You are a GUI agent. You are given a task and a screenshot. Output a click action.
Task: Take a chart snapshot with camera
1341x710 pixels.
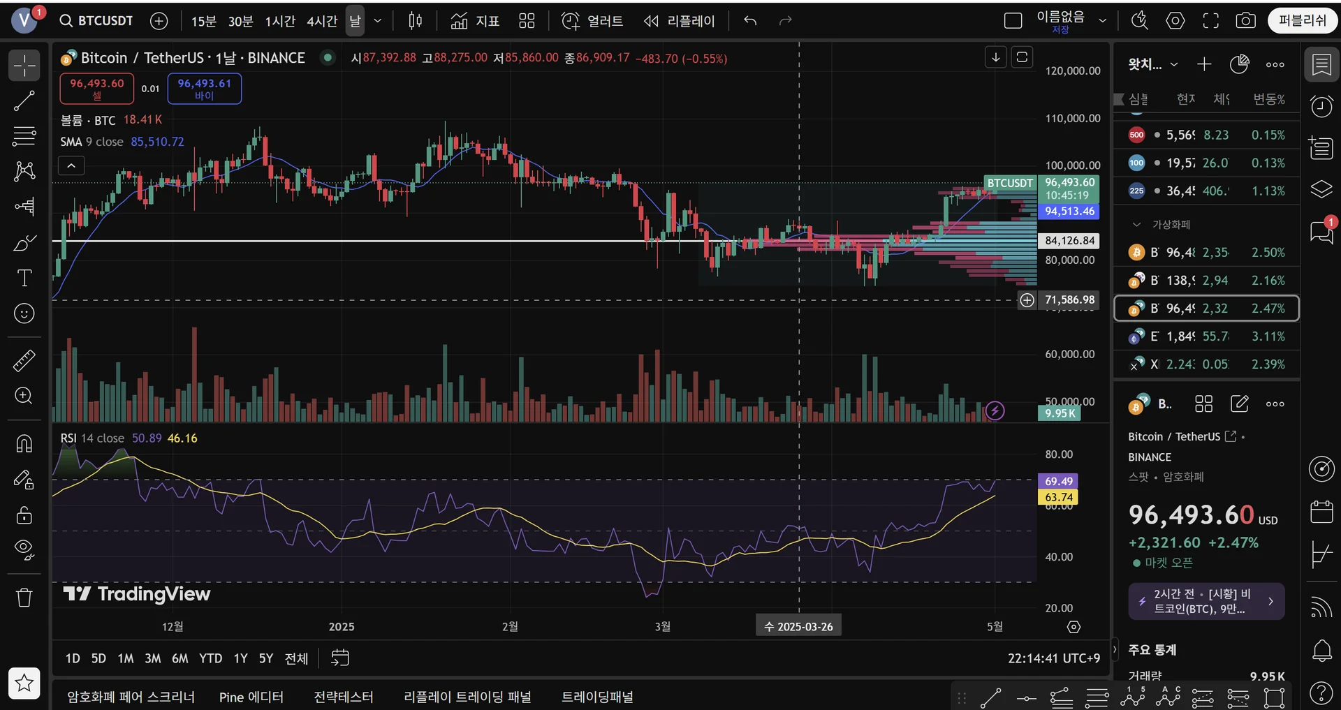click(1245, 21)
